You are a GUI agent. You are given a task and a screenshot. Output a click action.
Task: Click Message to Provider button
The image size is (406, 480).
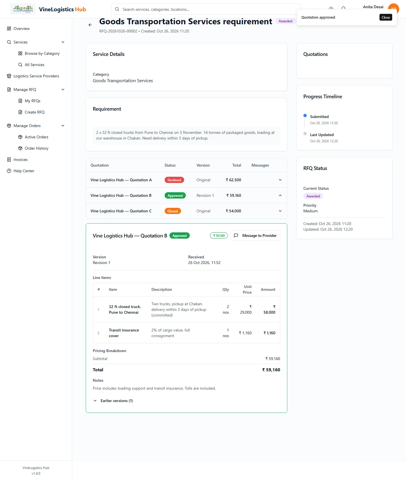[255, 235]
